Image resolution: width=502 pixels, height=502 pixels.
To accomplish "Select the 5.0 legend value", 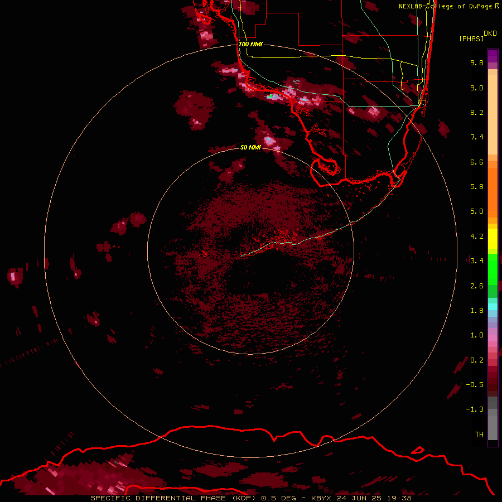I will point(477,211).
